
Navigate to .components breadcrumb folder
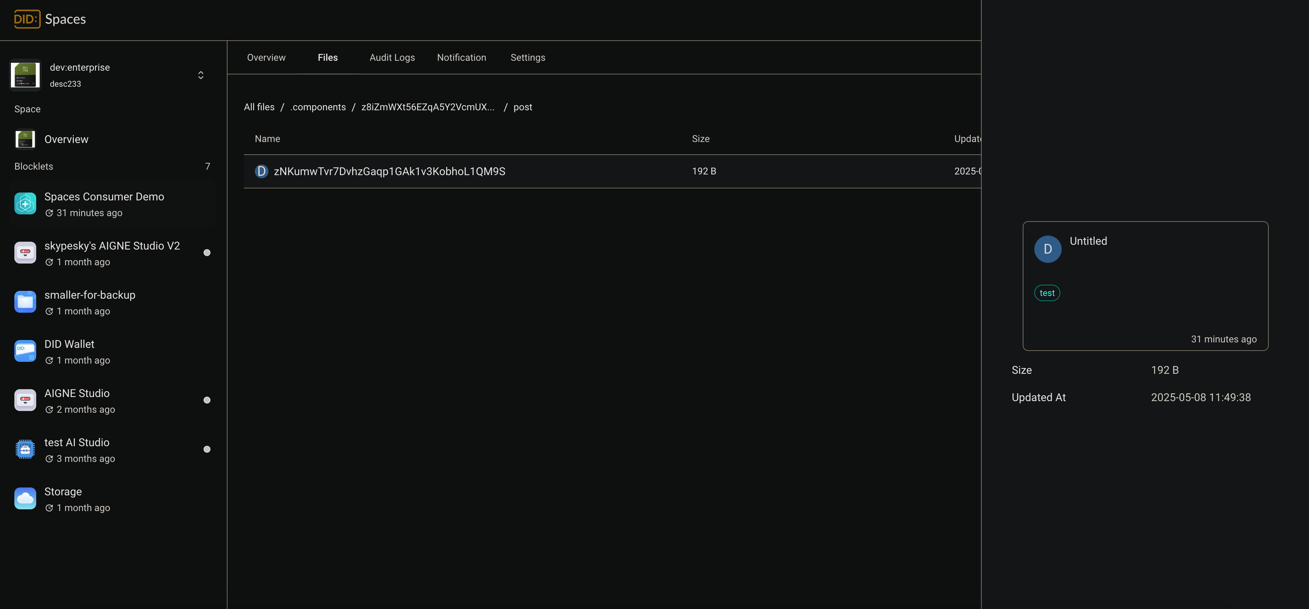point(318,107)
